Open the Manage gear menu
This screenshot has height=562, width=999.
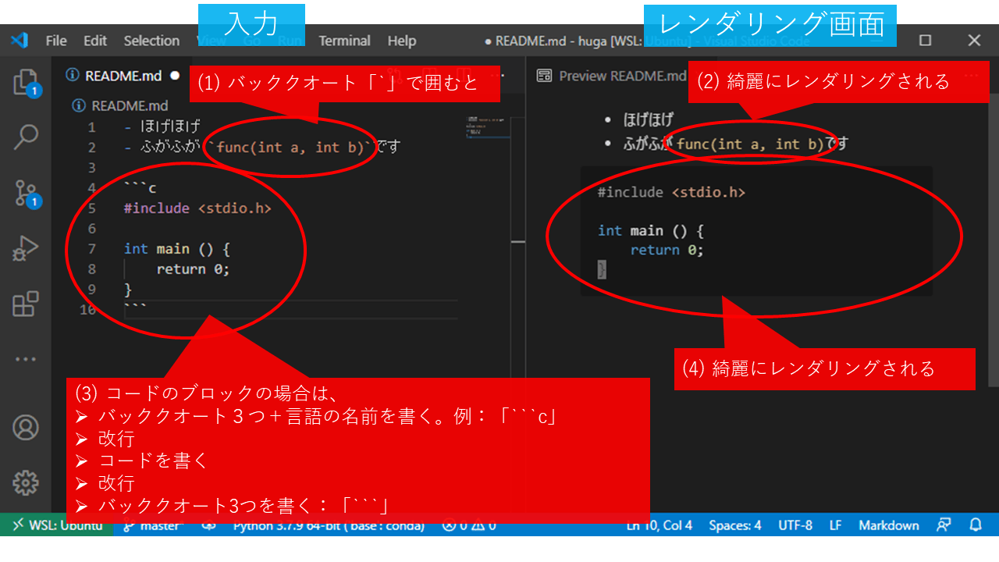tap(26, 483)
